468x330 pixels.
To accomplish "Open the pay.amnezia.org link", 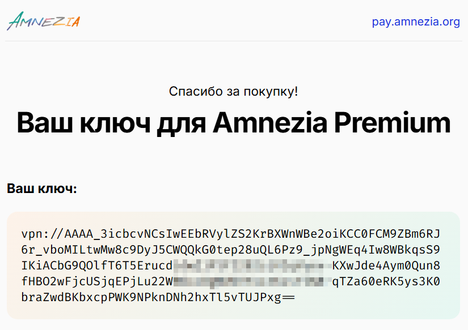I will pyautogui.click(x=415, y=22).
